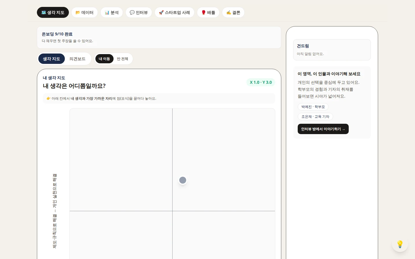Click 이 영역, 이 인물과 이야기해 보세요 heading

pyautogui.click(x=329, y=74)
